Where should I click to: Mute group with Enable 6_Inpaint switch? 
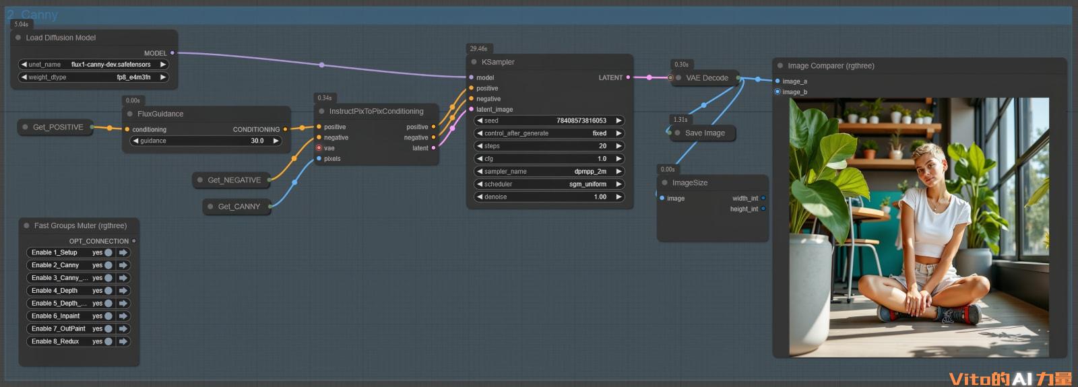click(108, 316)
